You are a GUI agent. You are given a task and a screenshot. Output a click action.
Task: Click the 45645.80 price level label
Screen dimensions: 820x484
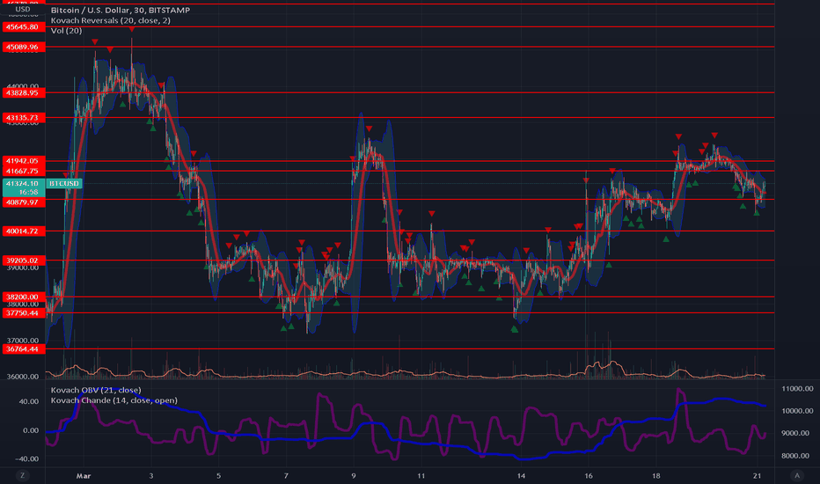22,26
